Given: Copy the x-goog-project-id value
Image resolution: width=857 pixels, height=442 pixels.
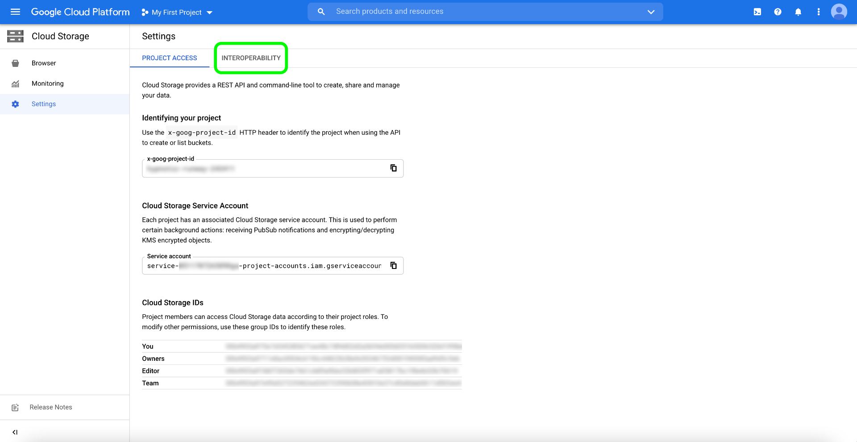Looking at the screenshot, I should pyautogui.click(x=393, y=168).
